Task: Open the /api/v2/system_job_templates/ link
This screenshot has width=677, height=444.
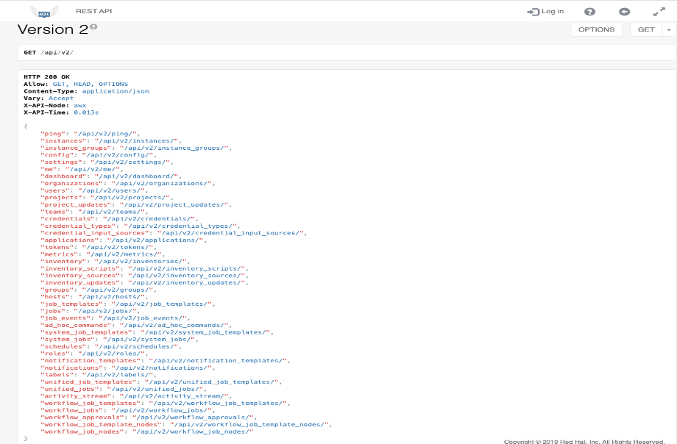Action: point(205,332)
